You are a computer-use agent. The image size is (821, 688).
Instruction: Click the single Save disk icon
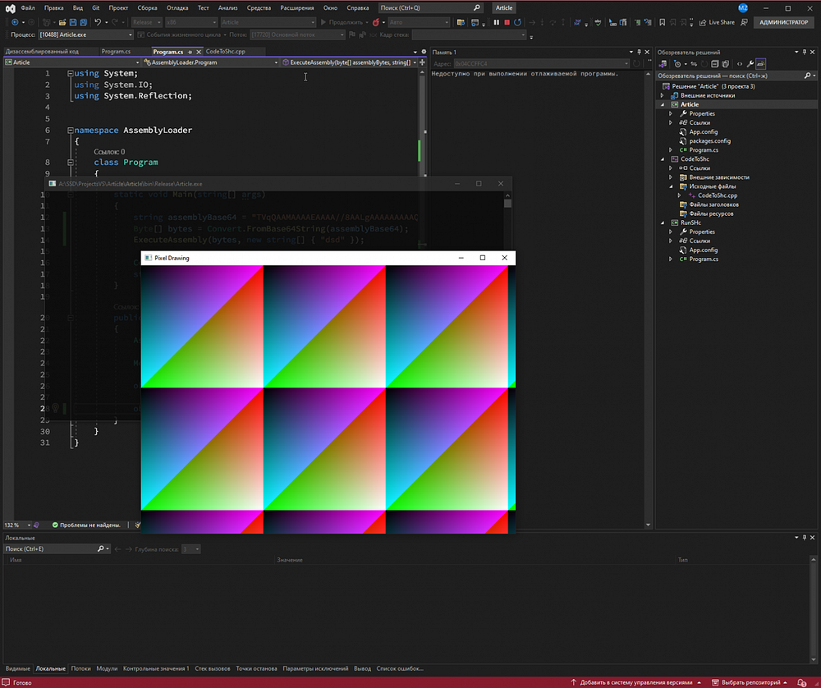point(73,22)
